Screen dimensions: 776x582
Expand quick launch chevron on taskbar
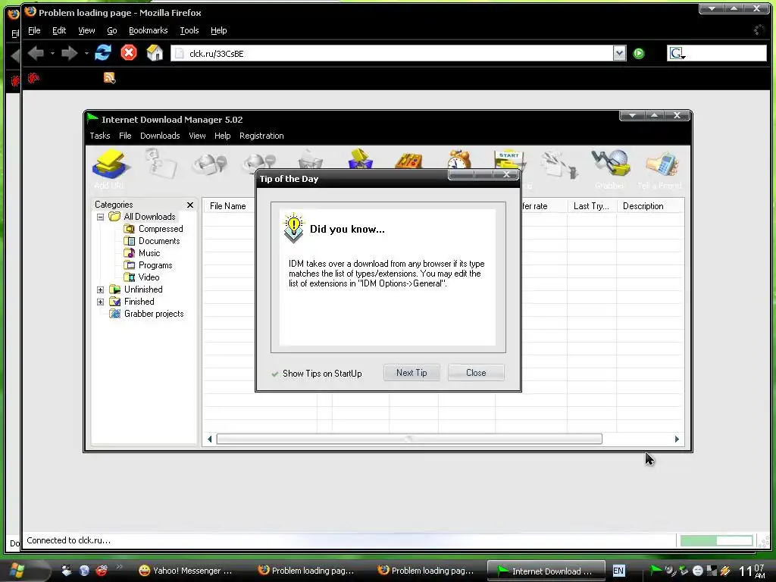(x=119, y=567)
